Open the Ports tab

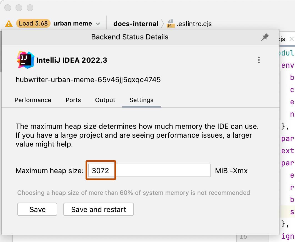[x=73, y=100]
